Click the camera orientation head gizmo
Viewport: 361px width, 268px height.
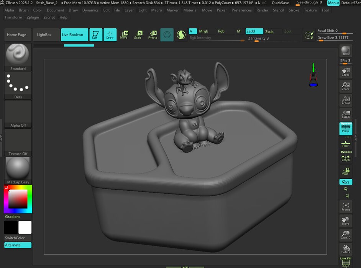313,75
